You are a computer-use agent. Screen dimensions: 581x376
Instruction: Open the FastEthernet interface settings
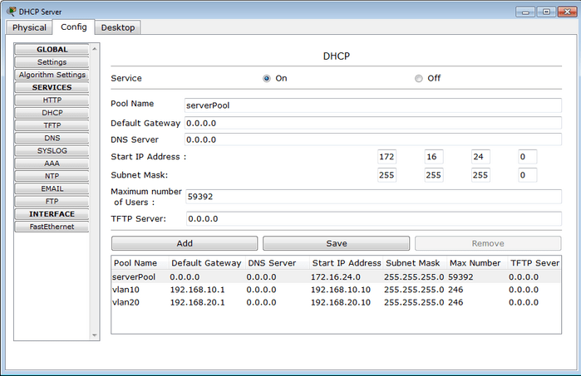52,227
